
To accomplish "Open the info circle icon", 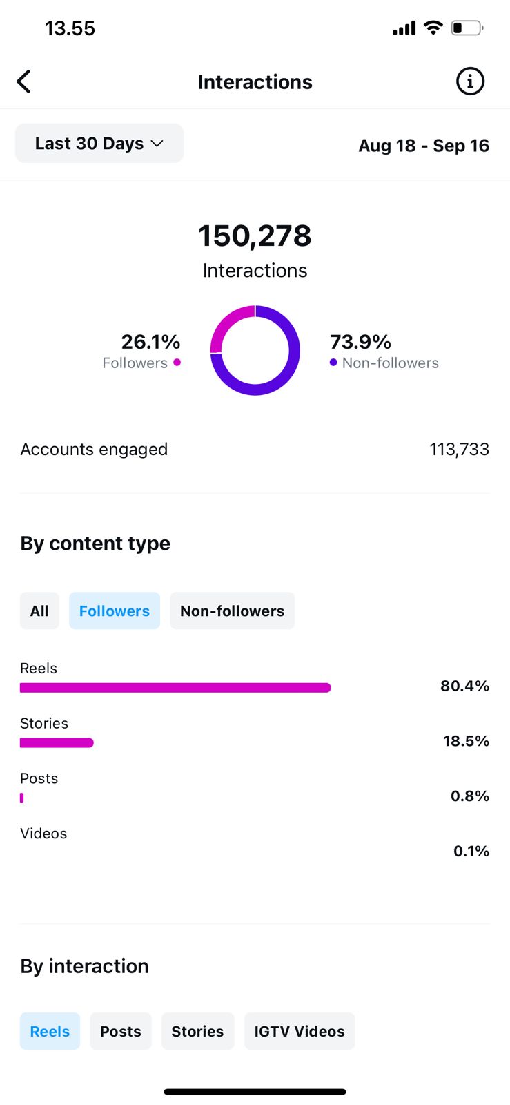I will 470,81.
